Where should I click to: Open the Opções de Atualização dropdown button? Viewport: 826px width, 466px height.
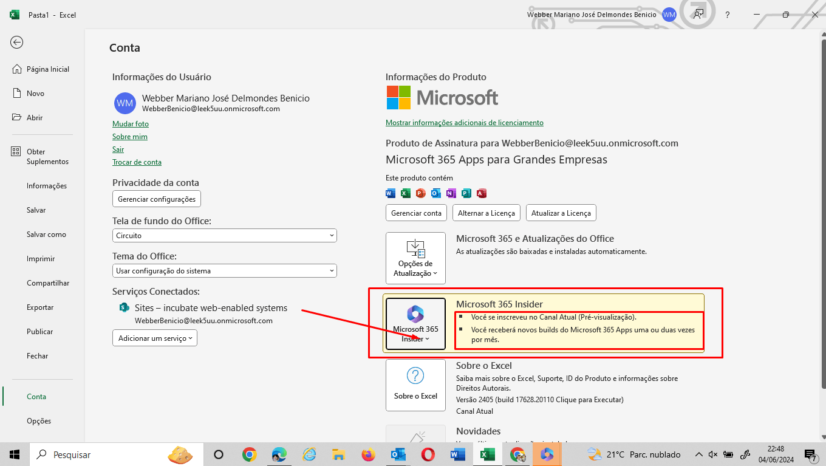(x=415, y=258)
